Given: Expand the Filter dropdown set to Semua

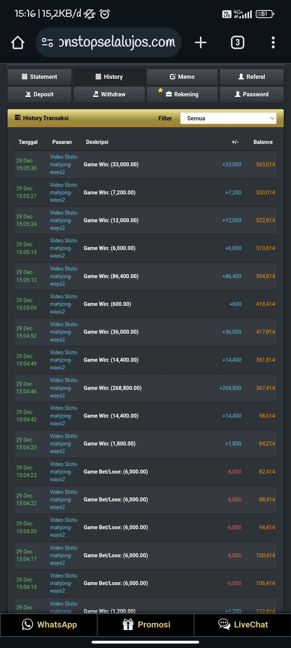Looking at the screenshot, I should pyautogui.click(x=228, y=118).
